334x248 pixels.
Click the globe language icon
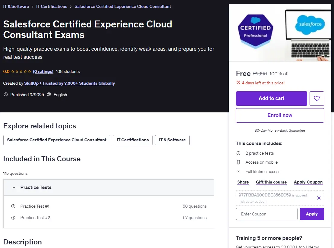49,94
